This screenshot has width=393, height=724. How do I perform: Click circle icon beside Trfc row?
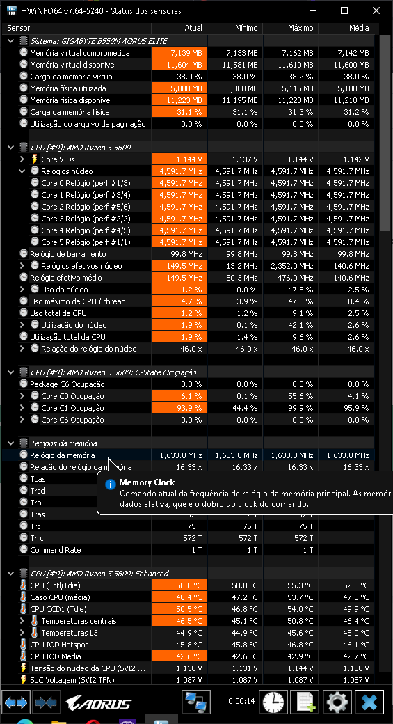pyautogui.click(x=24, y=538)
